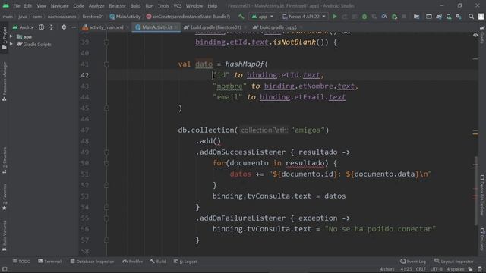The image size is (486, 273).
Task: Switch to build.gradle (Firestore01) tab
Action: tap(215, 27)
